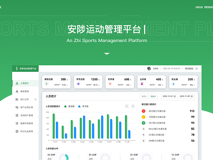213x160 pixels.
Task: Click the value 56 in the ranking list
Action: pyautogui.click(x=193, y=141)
